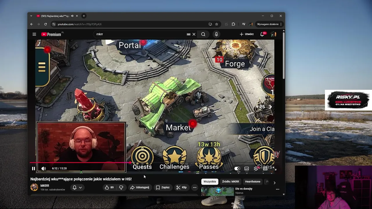Start voice search with microphone
The height and width of the screenshot is (209, 372).
click(x=216, y=34)
